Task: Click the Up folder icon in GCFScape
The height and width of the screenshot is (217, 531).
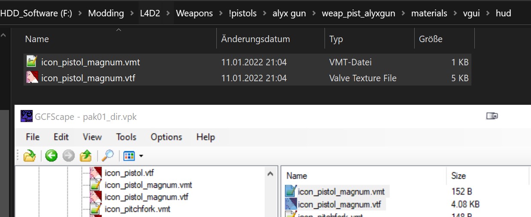Action: tap(86, 156)
